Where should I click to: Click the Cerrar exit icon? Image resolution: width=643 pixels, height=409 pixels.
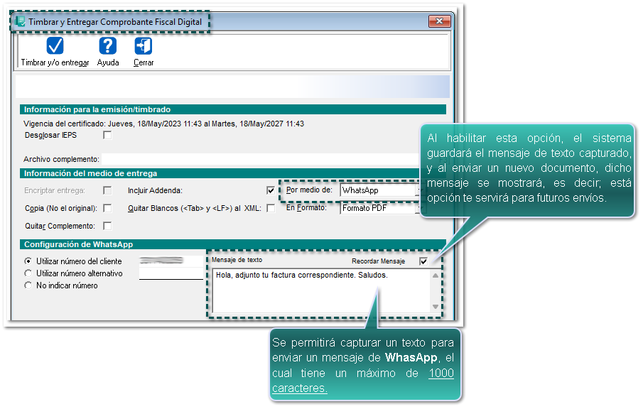(x=143, y=47)
